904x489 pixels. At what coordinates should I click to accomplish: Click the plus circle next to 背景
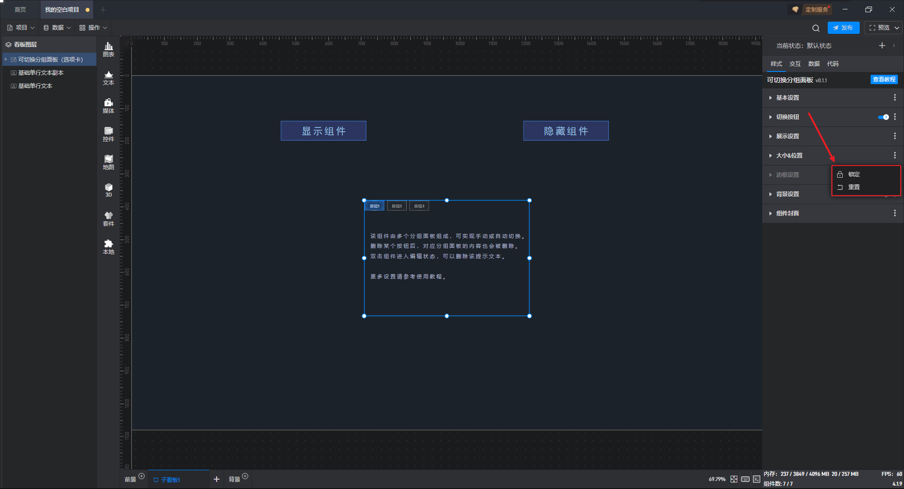pos(245,476)
